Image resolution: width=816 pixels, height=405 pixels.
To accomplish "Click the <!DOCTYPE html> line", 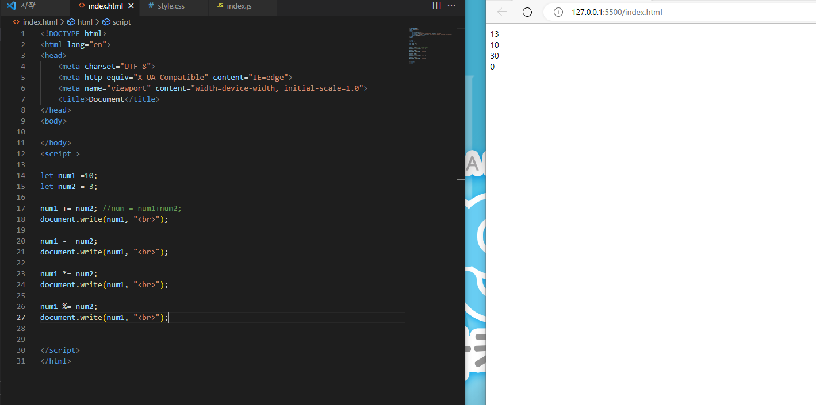I will (x=74, y=34).
